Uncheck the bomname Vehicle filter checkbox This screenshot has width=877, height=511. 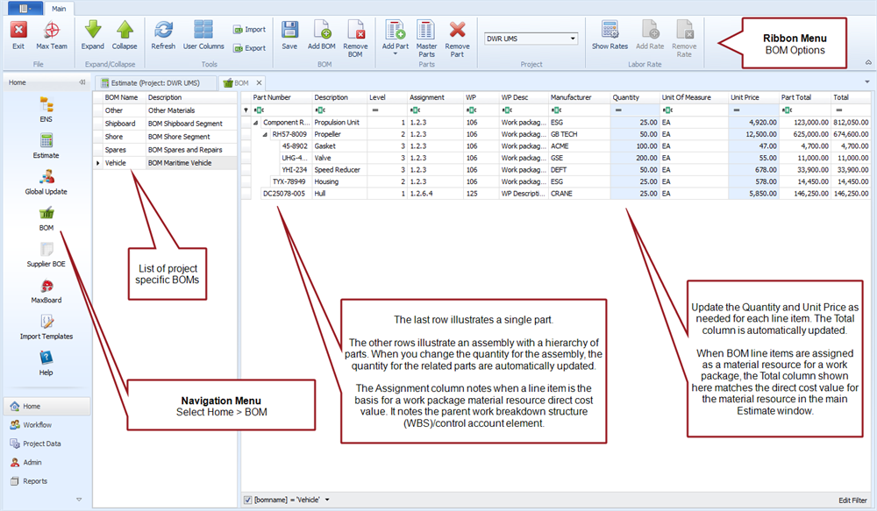click(247, 500)
